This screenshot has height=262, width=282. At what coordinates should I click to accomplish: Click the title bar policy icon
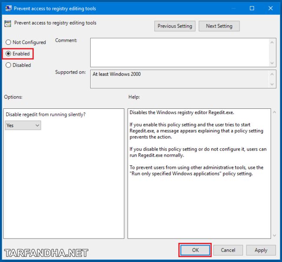(8, 8)
